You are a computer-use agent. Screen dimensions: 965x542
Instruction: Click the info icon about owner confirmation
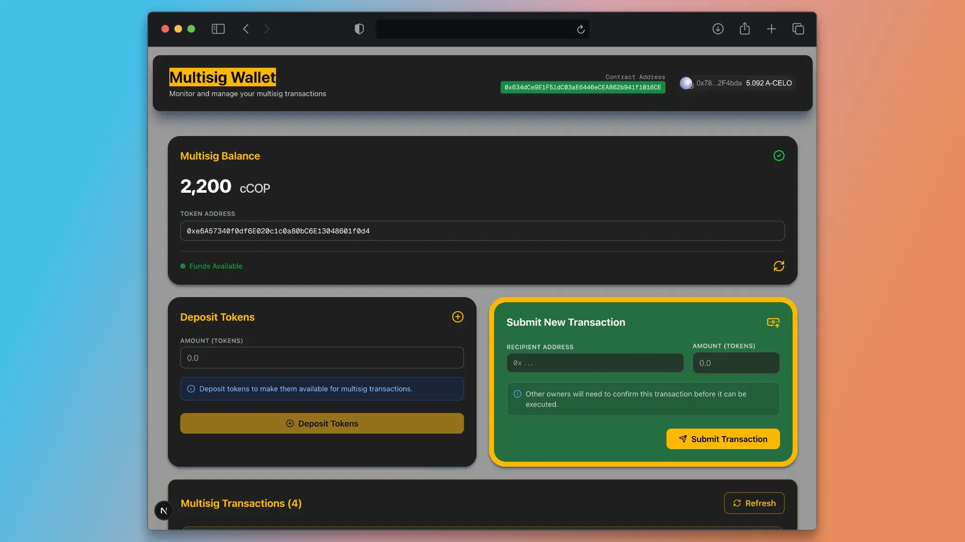pyautogui.click(x=518, y=394)
